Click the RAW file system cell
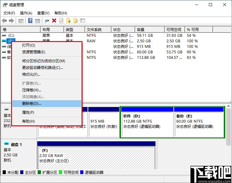This screenshot has height=183, width=232. [91, 41]
